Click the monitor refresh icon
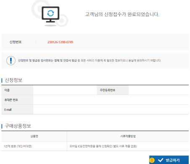Image resolution: width=190 pixels, height=164 pixels. tap(50, 14)
